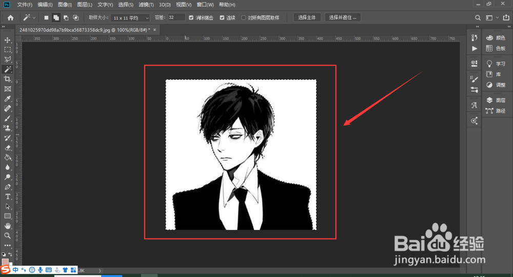Screen dimensions: 513x277
Task: Choose New Selection mode square
Action: tap(46, 17)
